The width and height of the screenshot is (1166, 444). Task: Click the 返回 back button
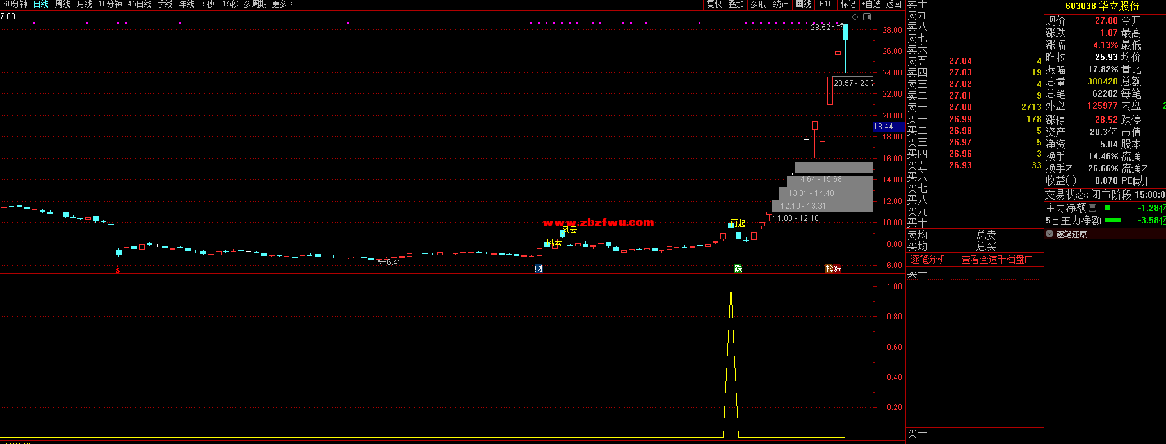[x=894, y=4]
